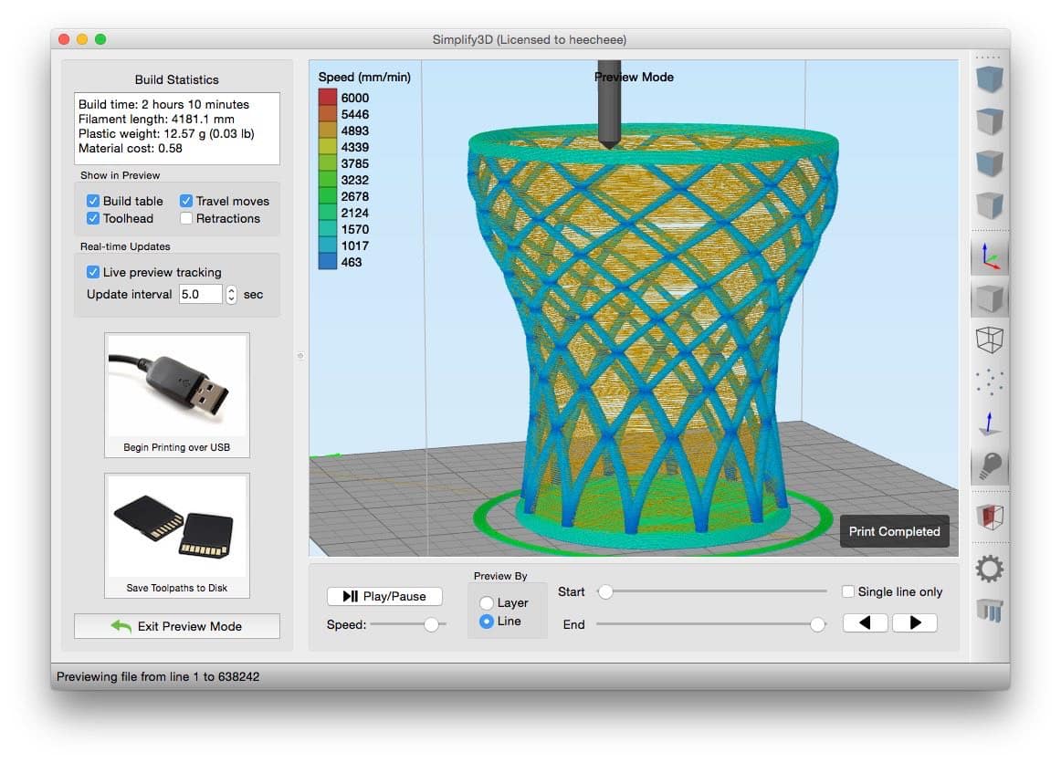The height and width of the screenshot is (763, 1061).
Task: Uncheck the Build table checkbox
Action: coord(93,201)
